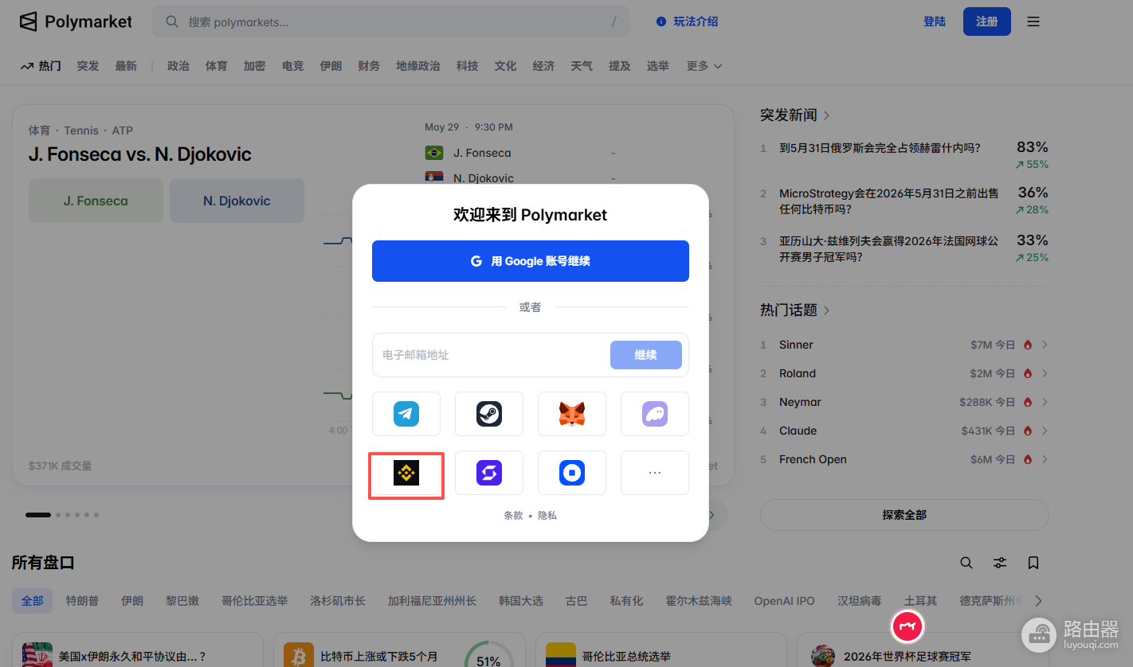
Task: Click the Telegram login icon
Action: point(406,414)
